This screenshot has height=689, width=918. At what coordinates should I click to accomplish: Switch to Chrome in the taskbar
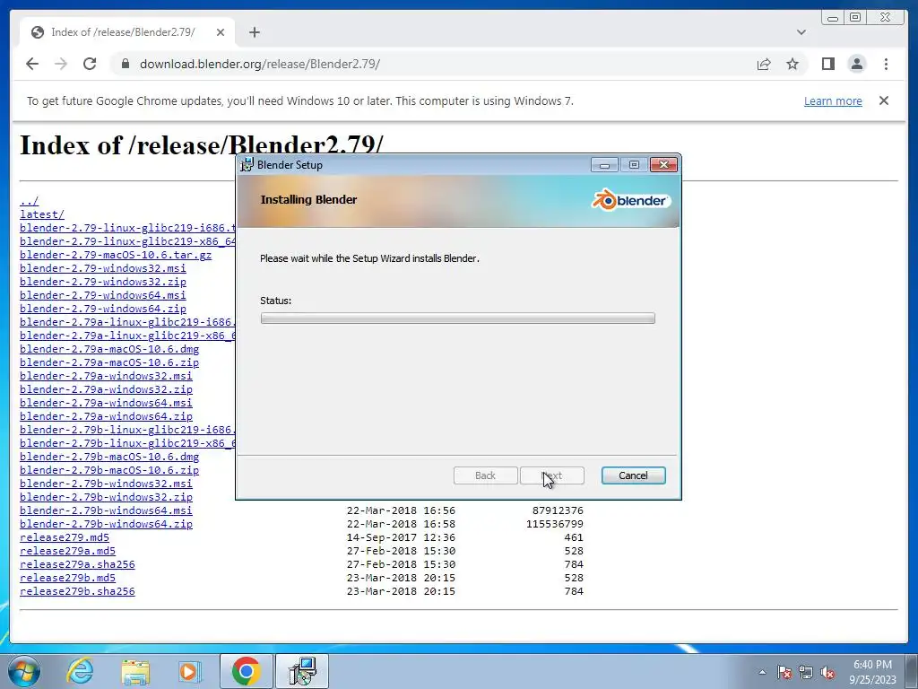click(246, 671)
